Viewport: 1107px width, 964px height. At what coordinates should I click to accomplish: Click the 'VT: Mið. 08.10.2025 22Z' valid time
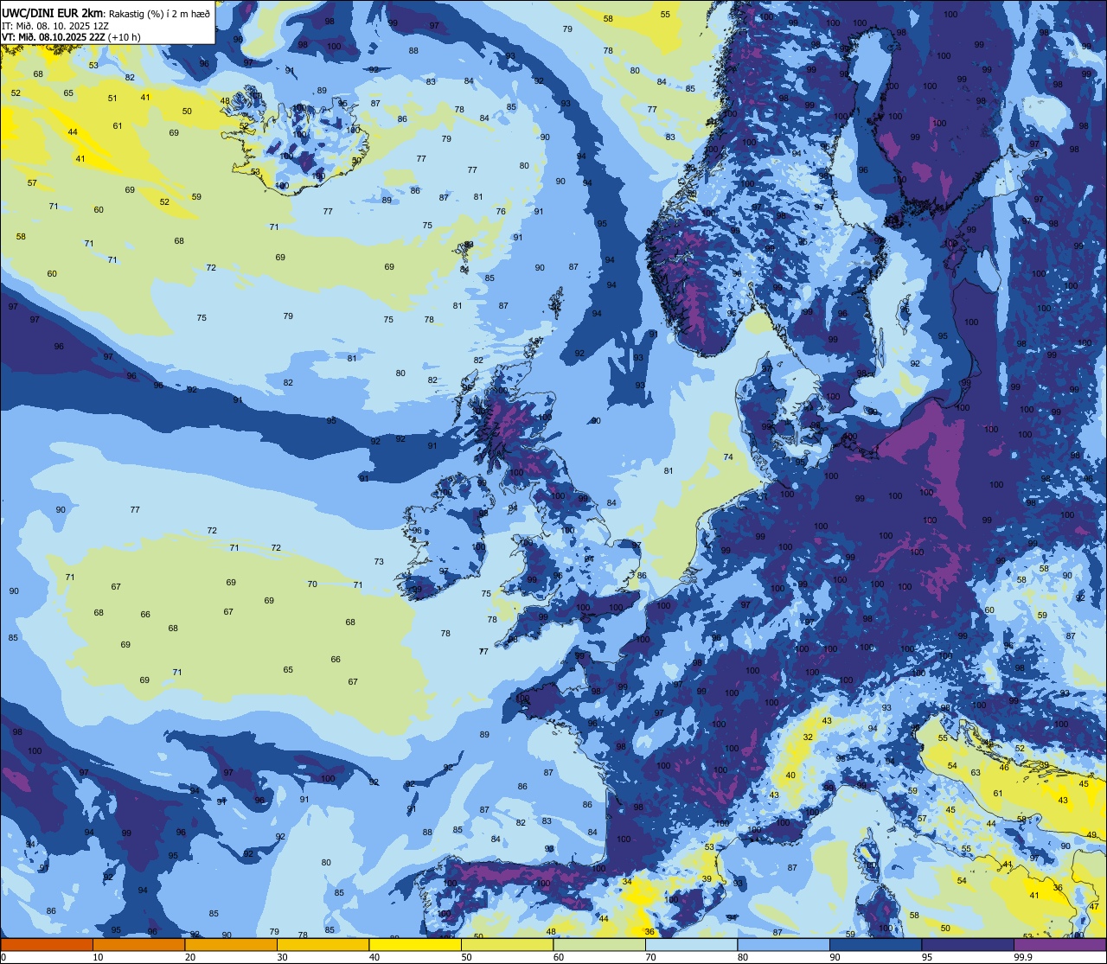(54, 37)
